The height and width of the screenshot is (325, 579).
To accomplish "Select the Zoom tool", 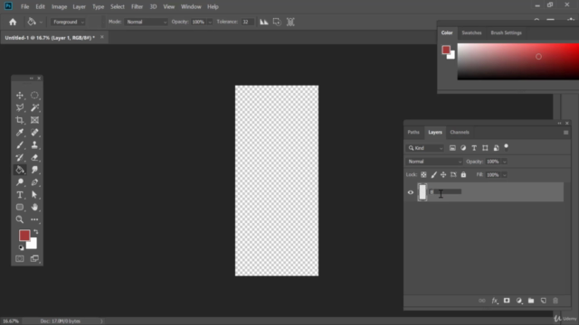I will tap(20, 219).
